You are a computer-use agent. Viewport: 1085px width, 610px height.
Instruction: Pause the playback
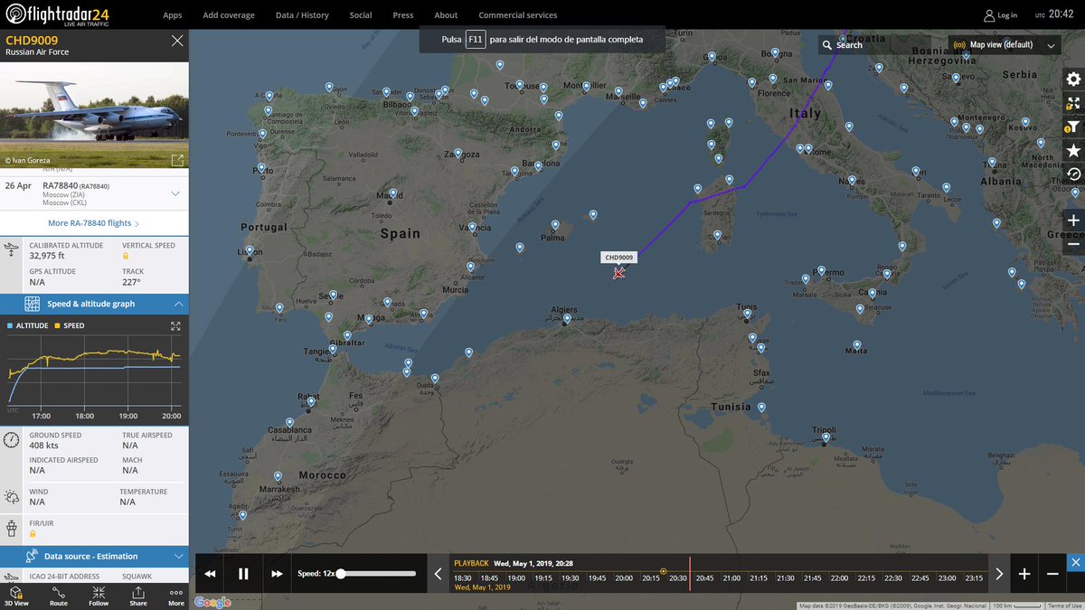[243, 574]
